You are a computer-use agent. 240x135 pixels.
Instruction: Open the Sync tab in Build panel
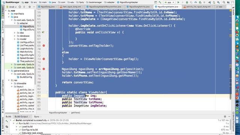point(37,117)
